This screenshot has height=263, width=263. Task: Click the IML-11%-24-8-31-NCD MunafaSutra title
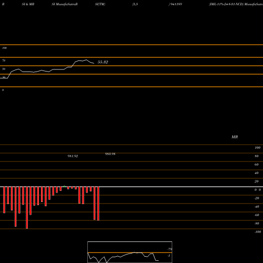(236, 4)
